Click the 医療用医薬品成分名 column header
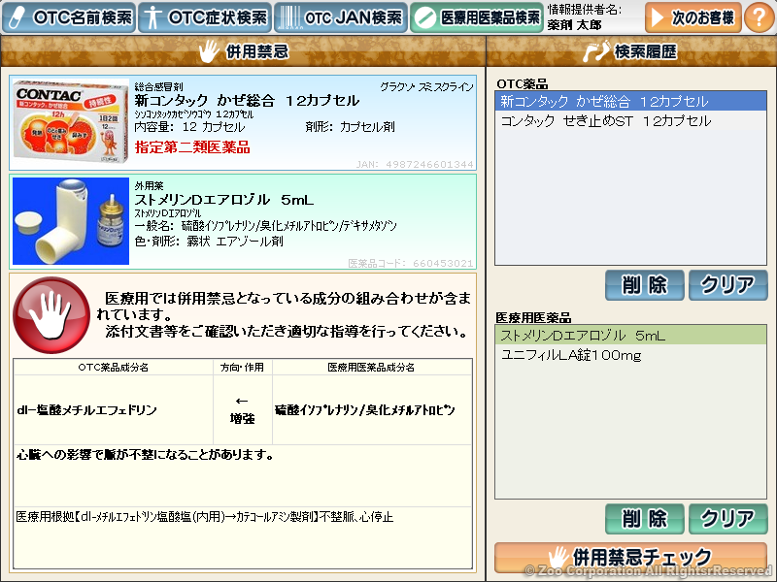 [372, 368]
